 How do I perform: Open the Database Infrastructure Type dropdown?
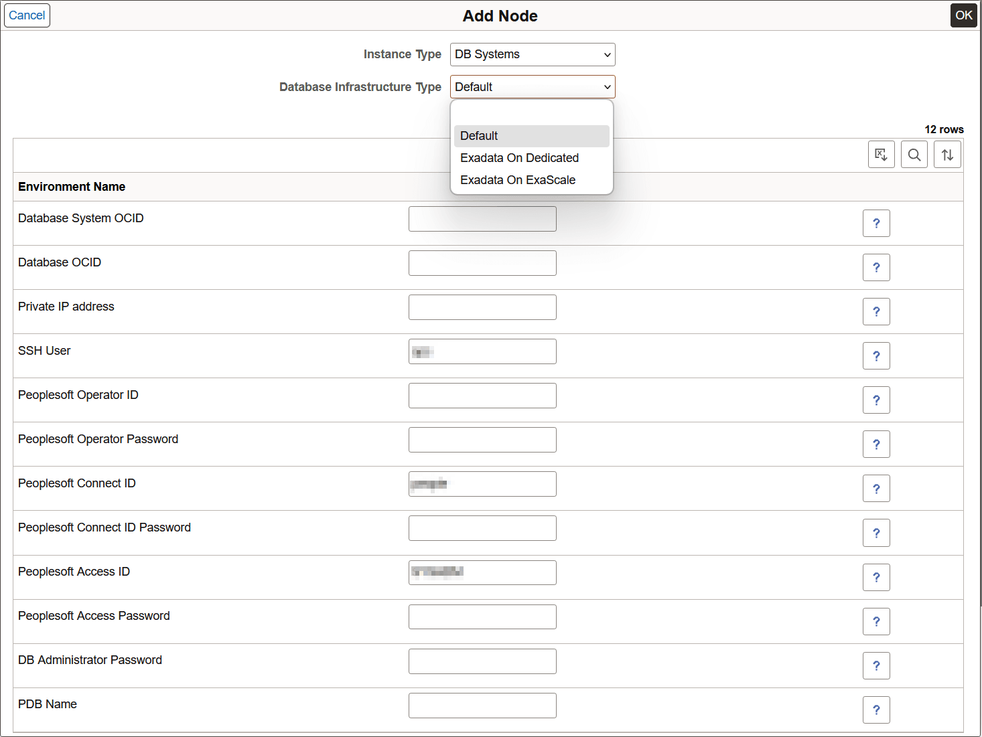pos(533,86)
